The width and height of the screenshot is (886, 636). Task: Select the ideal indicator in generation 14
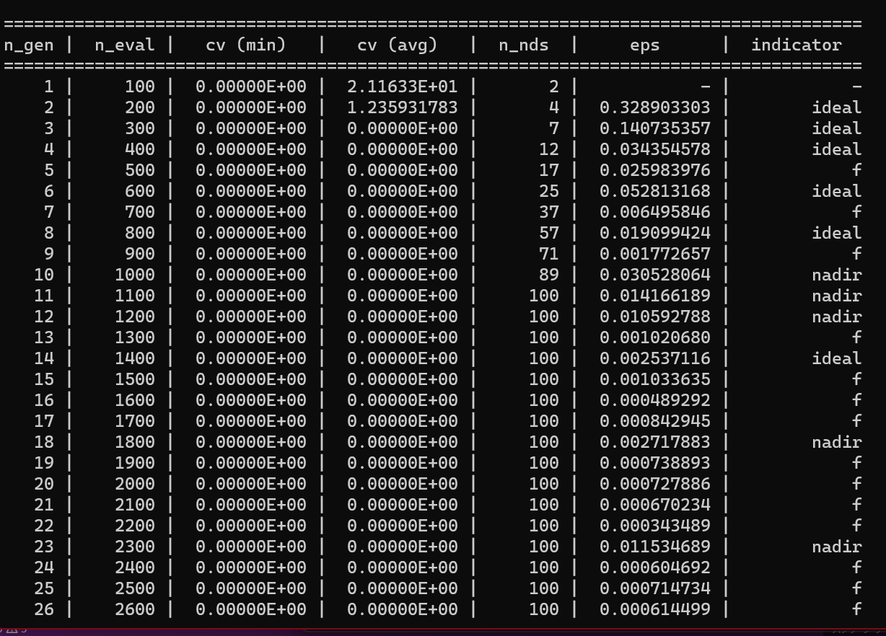click(836, 359)
